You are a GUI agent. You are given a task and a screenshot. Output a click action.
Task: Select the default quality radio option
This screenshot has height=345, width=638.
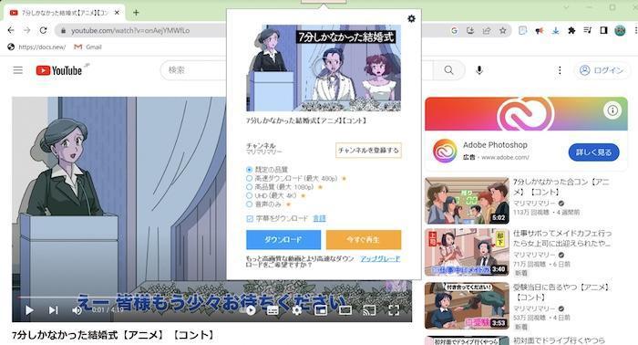(x=250, y=170)
